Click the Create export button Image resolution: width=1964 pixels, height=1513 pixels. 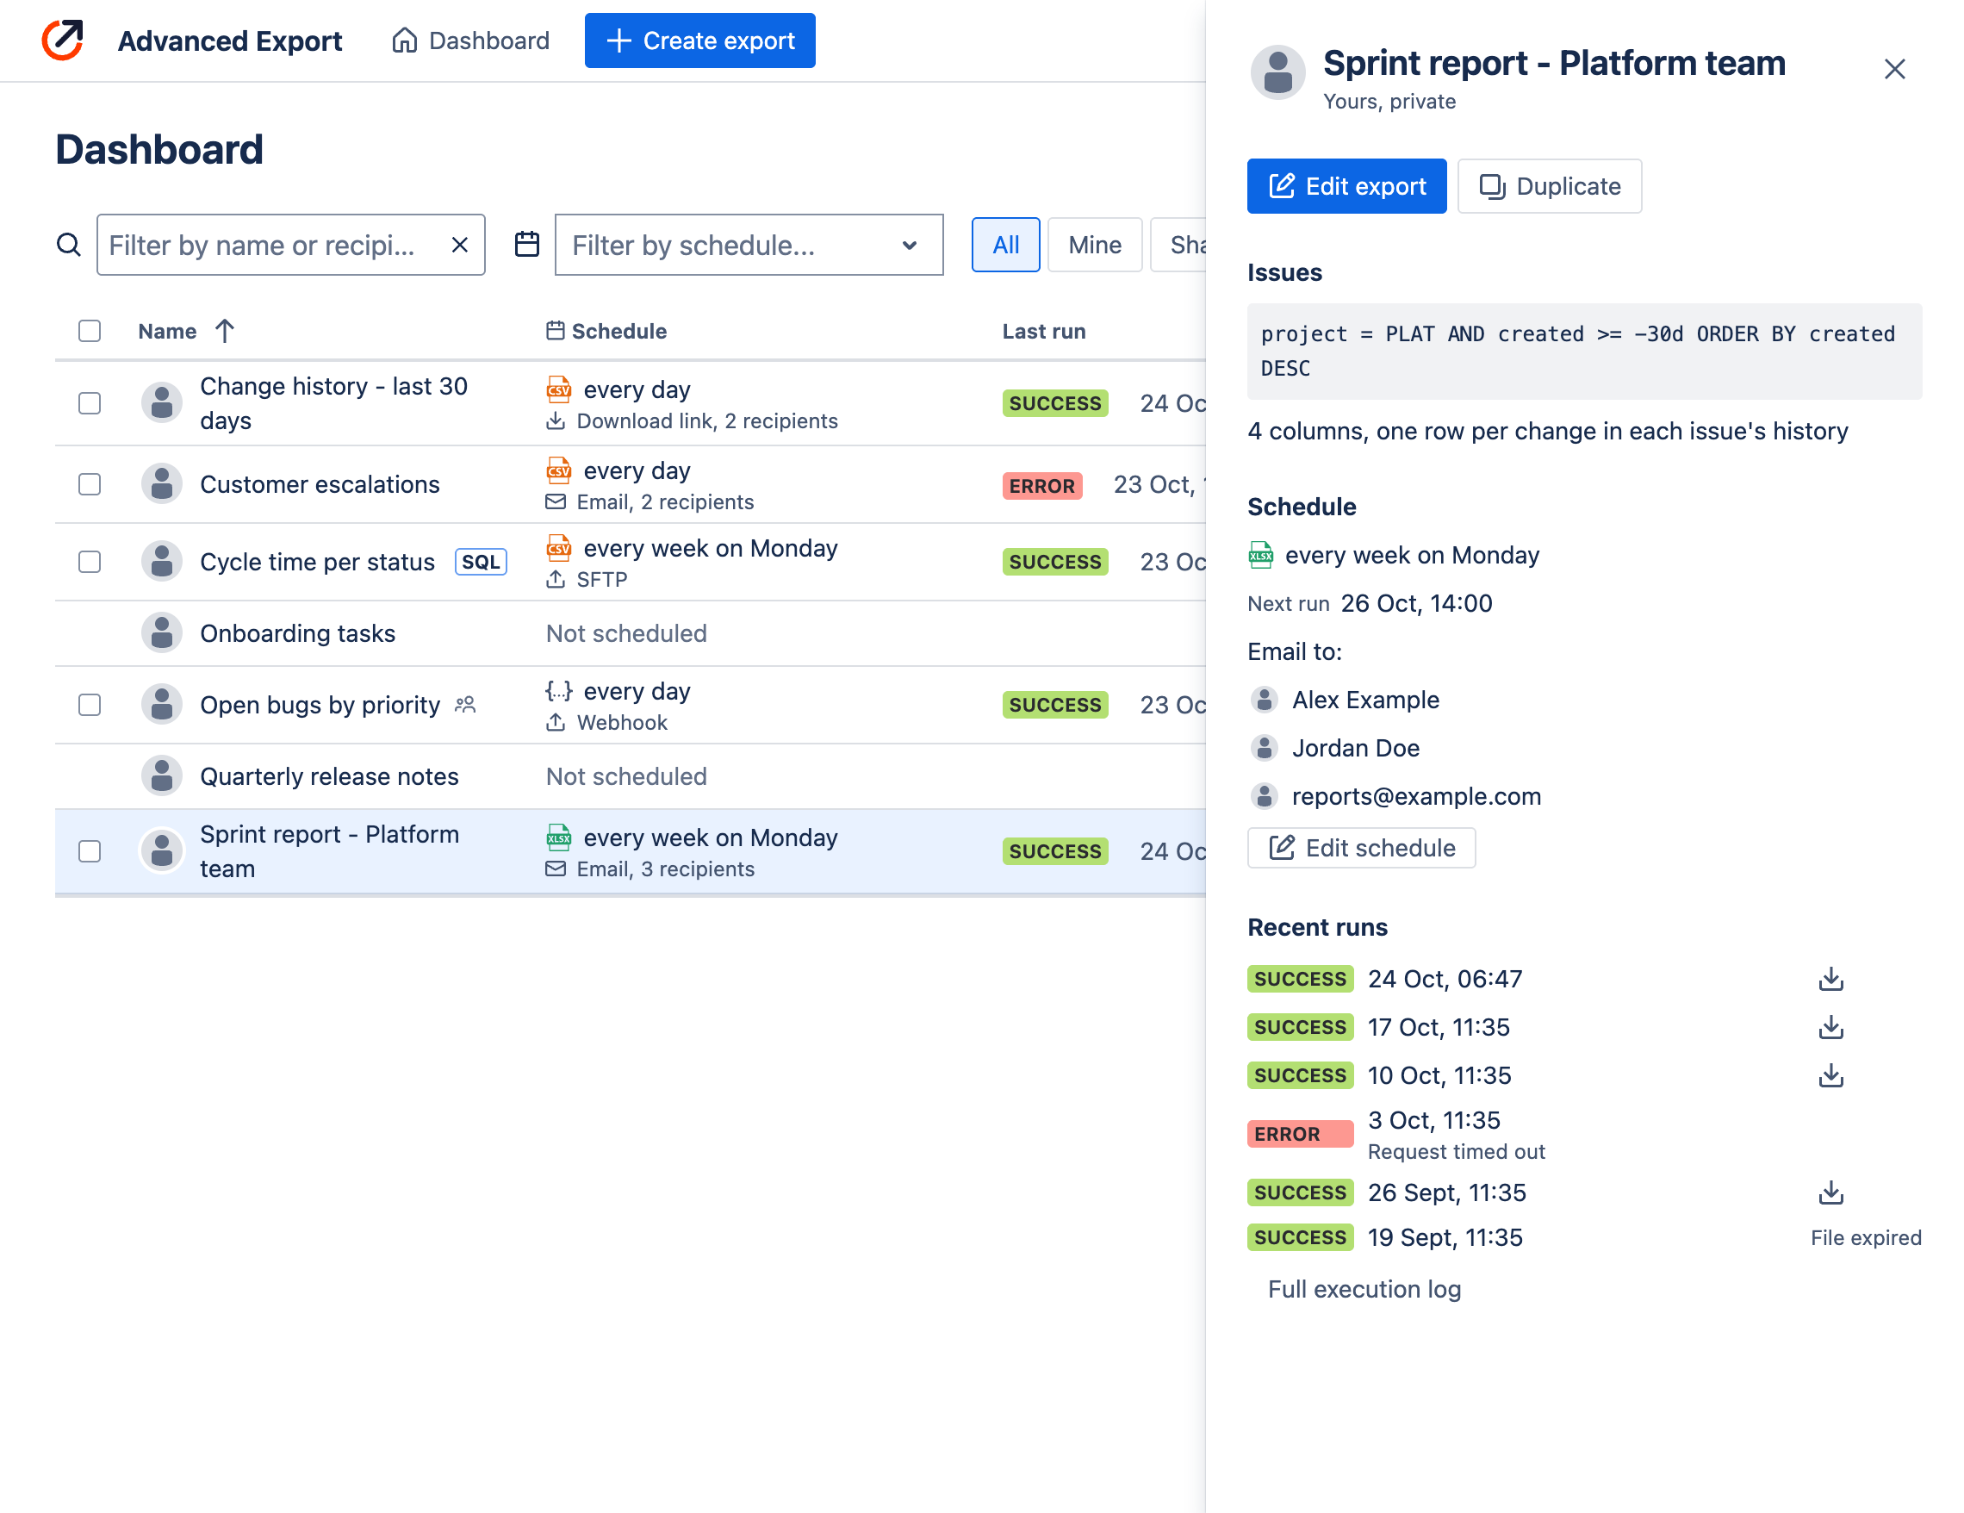pyautogui.click(x=699, y=40)
